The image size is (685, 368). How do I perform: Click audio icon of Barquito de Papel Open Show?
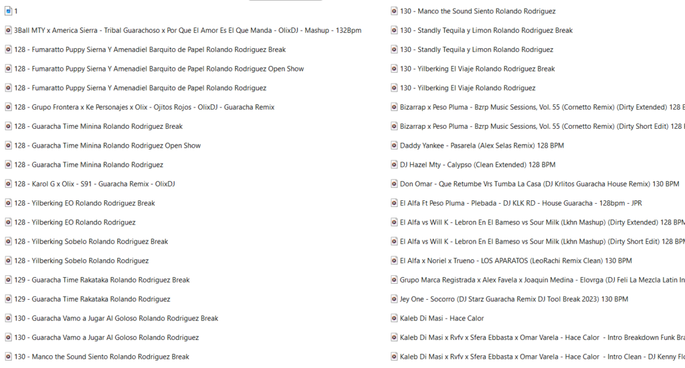pos(8,68)
